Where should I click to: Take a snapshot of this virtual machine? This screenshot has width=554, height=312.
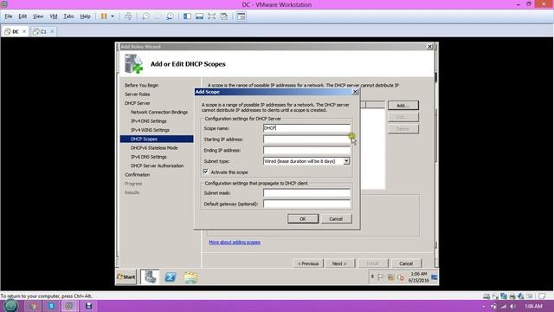(x=145, y=16)
